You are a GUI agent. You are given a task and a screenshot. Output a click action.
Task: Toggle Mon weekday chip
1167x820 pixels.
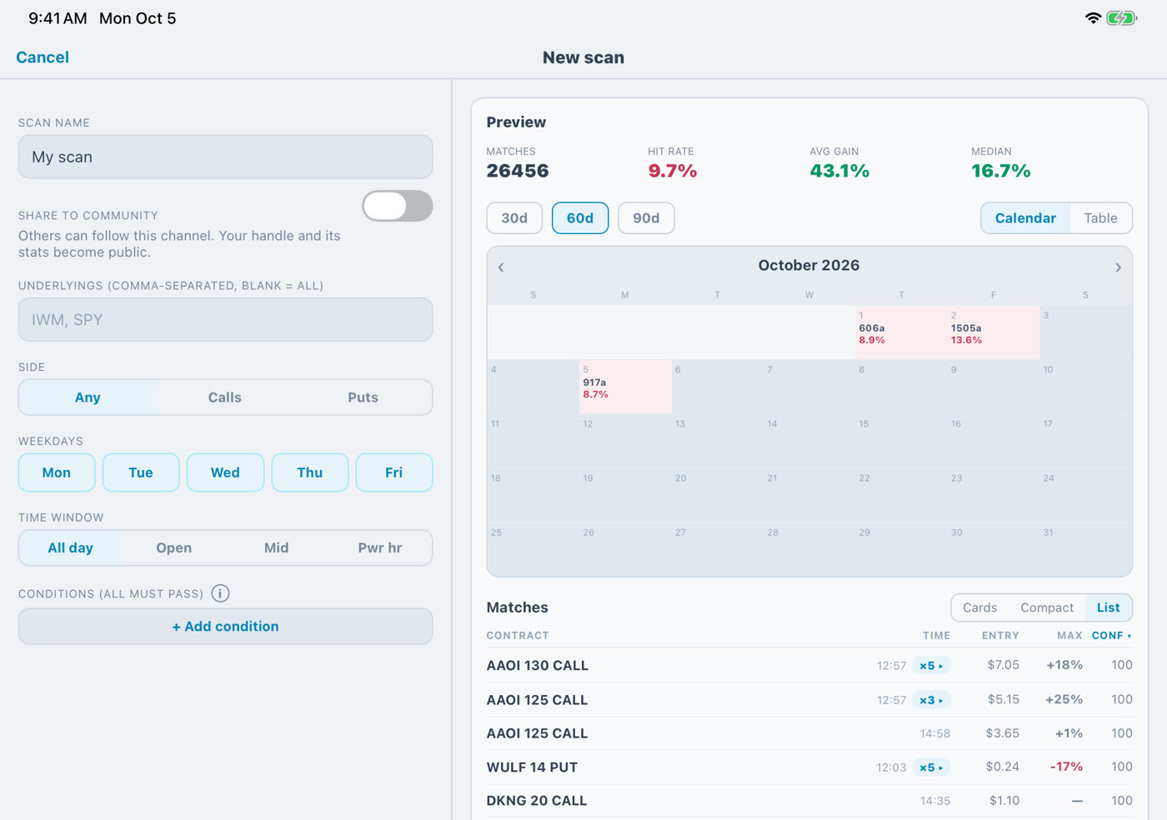tap(57, 472)
